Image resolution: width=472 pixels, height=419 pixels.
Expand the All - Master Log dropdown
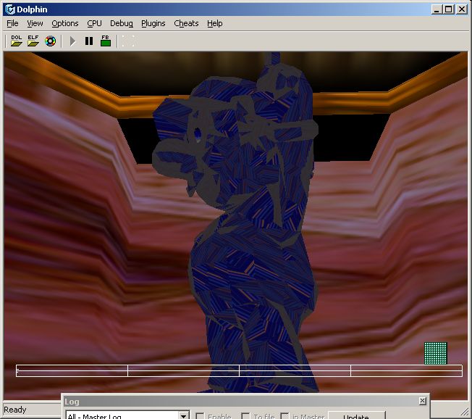[183, 416]
